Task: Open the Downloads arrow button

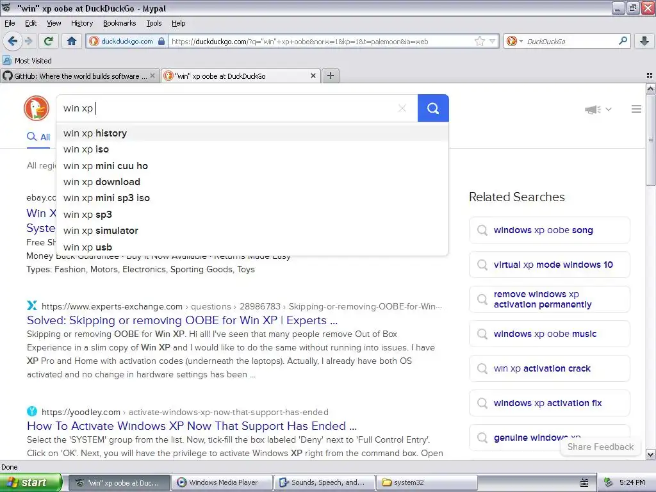Action: coord(644,41)
